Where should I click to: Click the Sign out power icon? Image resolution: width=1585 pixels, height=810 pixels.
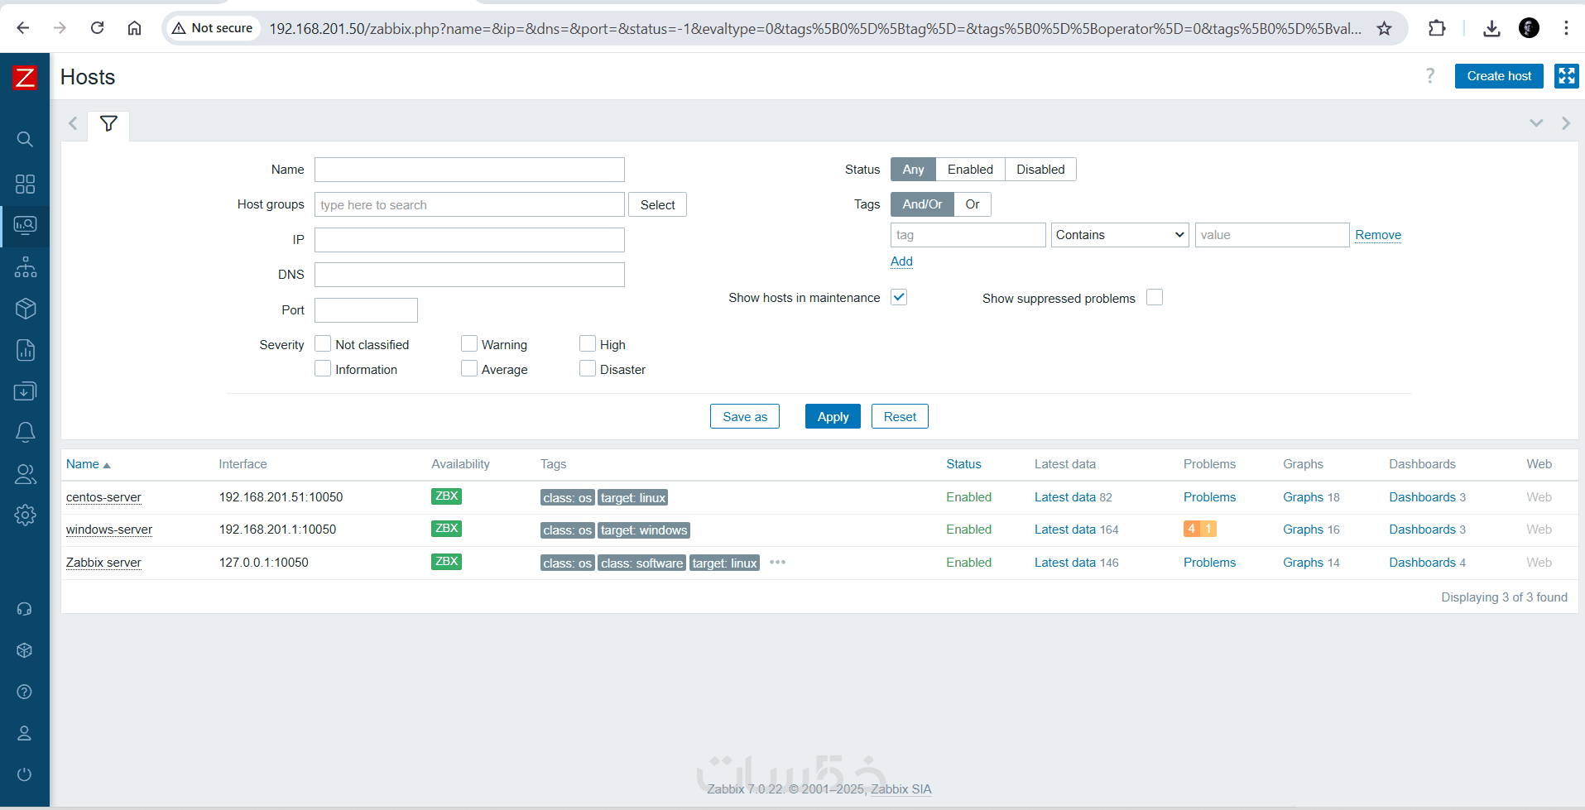(x=25, y=774)
